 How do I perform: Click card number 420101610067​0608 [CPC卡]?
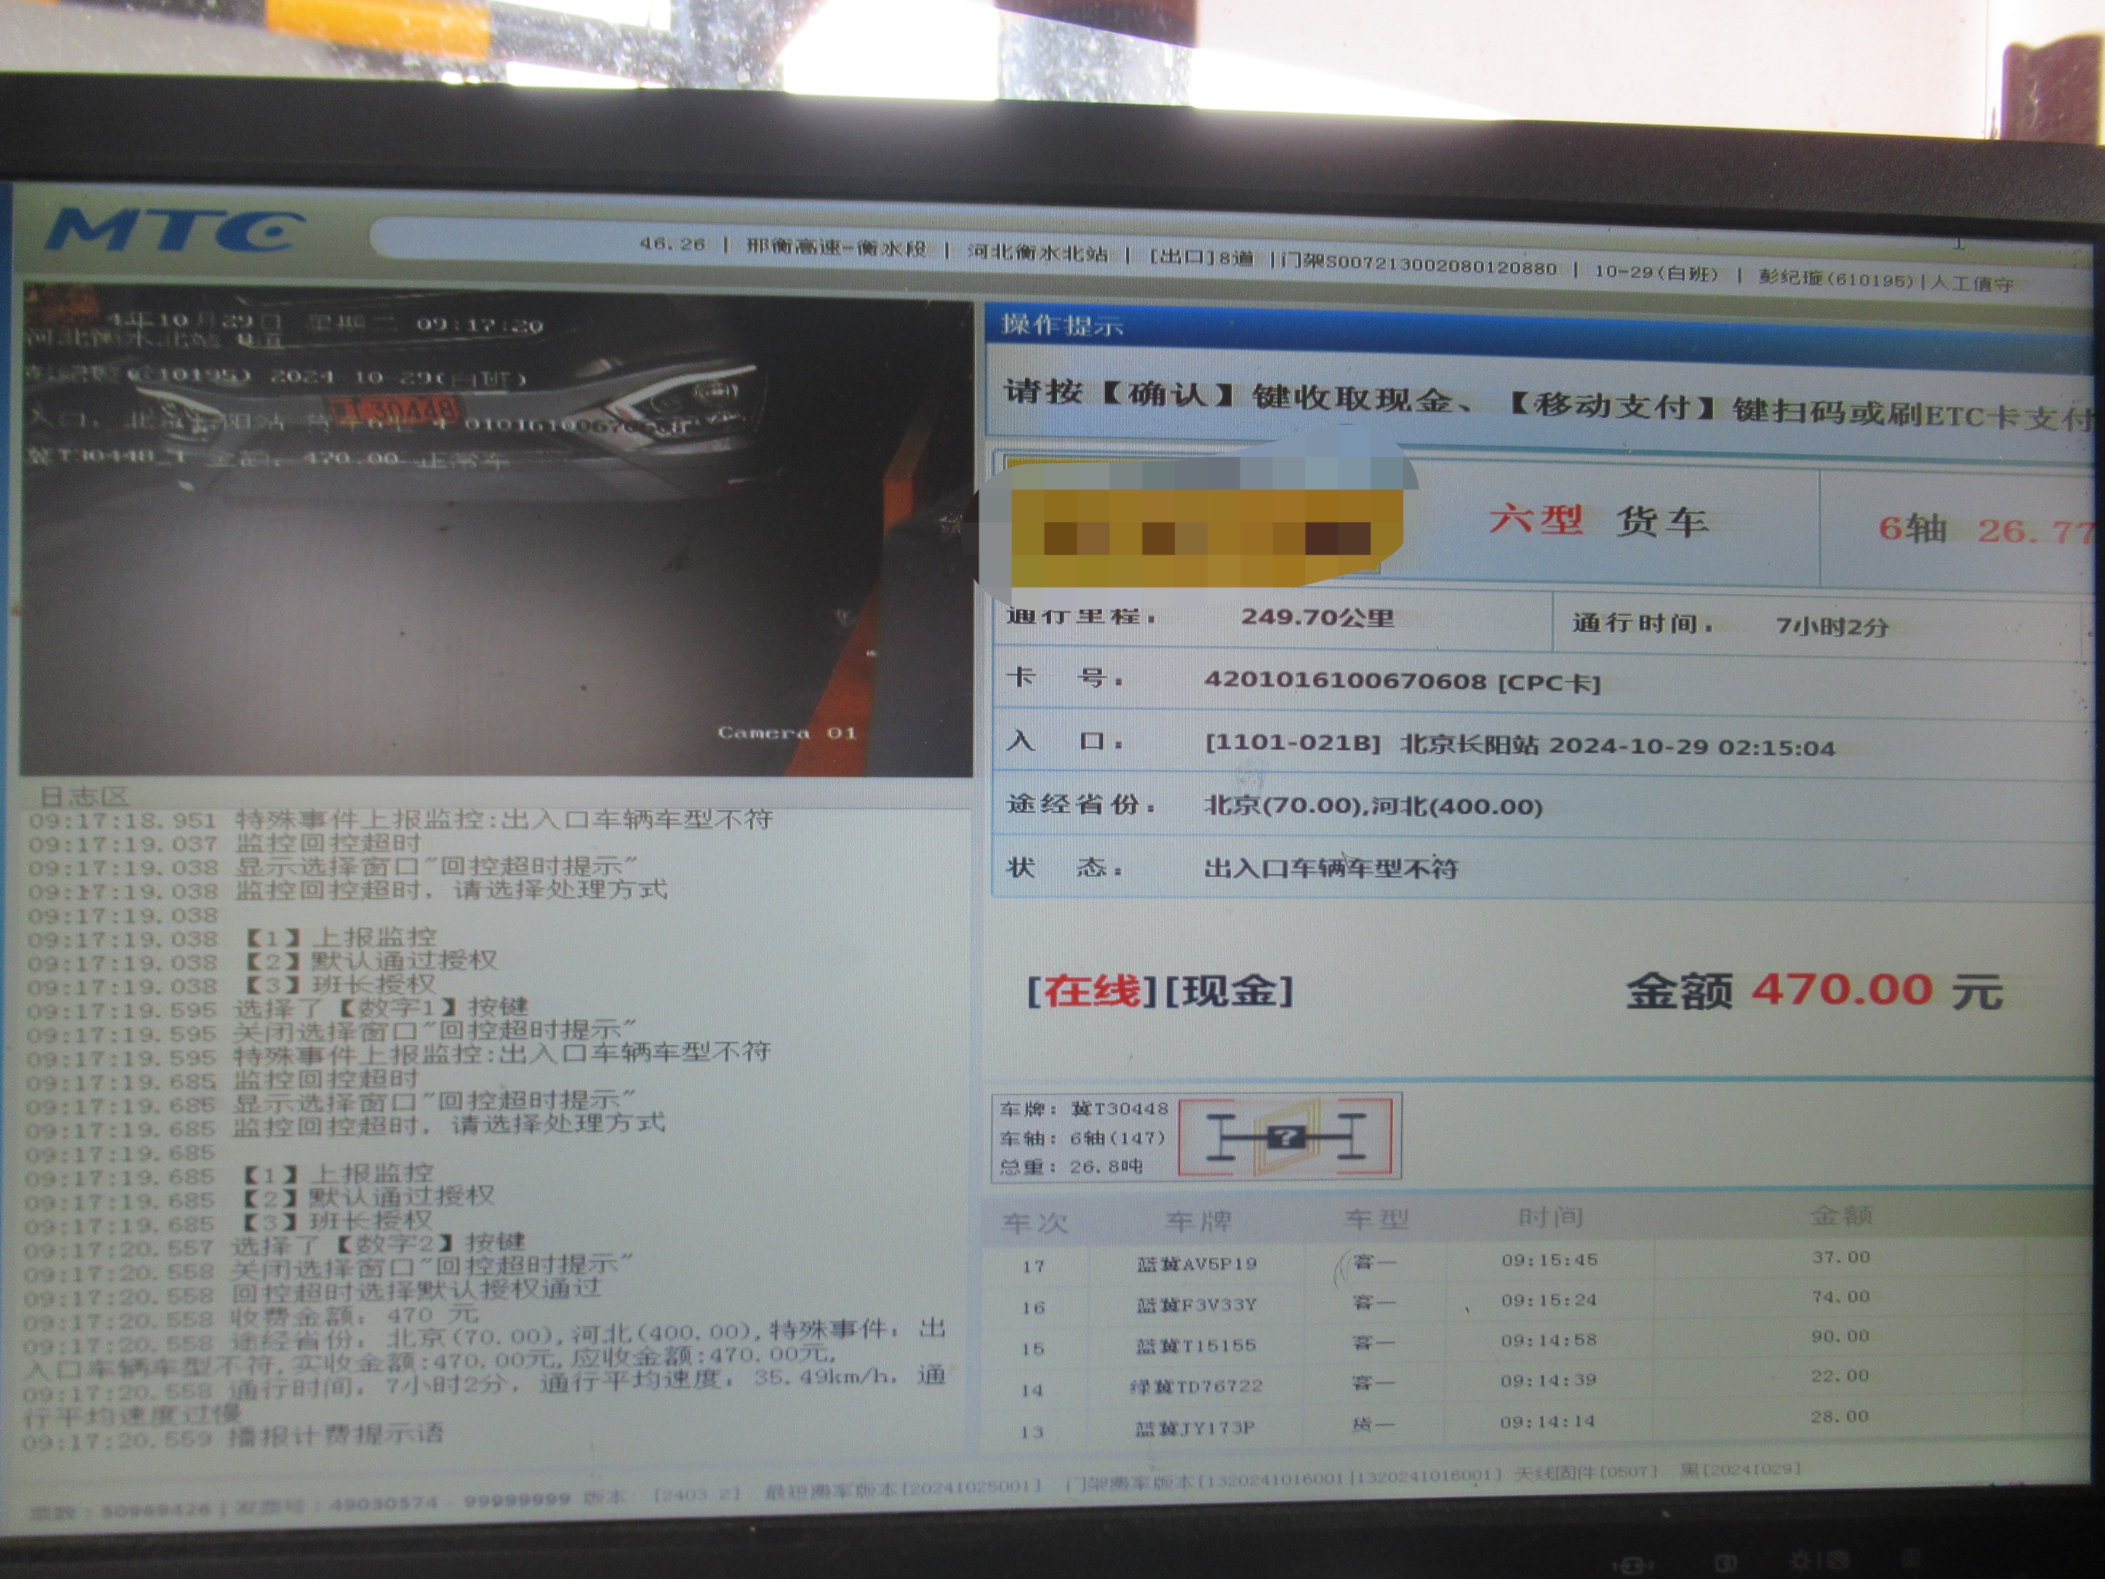click(1402, 681)
